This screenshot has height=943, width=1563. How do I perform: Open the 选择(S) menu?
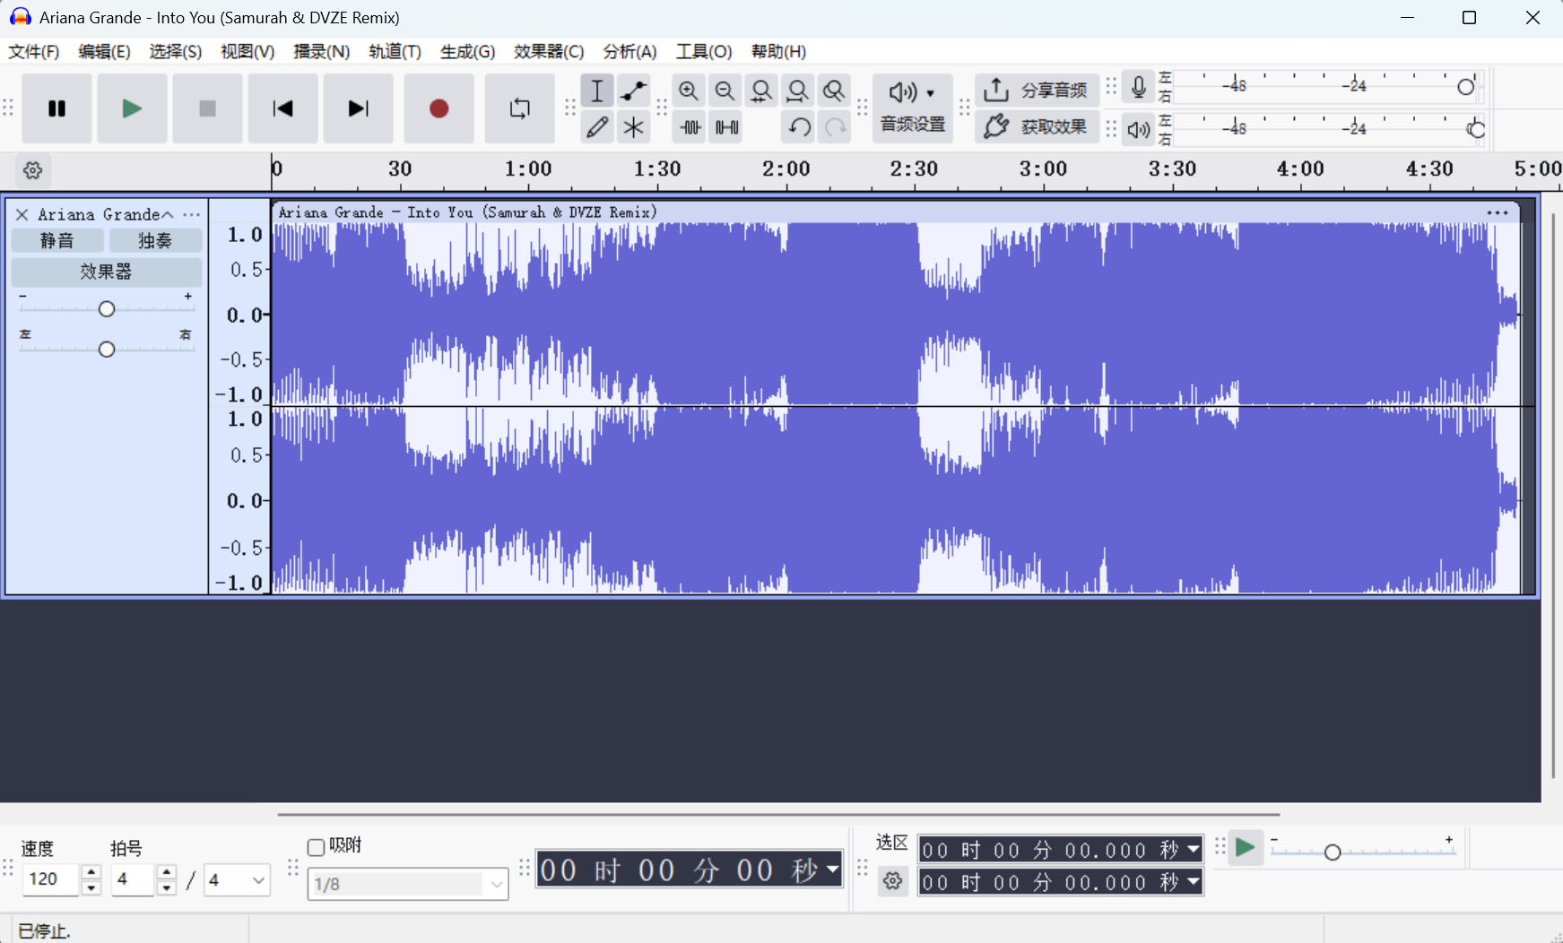coord(176,52)
